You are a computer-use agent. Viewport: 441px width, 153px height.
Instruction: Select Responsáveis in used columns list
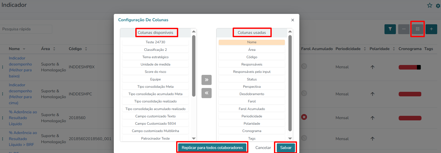(252, 64)
